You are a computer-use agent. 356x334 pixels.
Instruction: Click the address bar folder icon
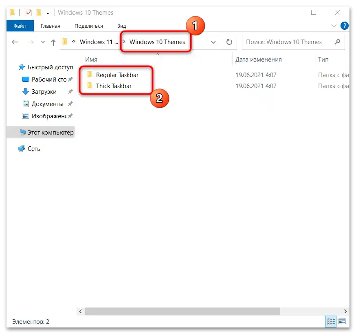(65, 42)
